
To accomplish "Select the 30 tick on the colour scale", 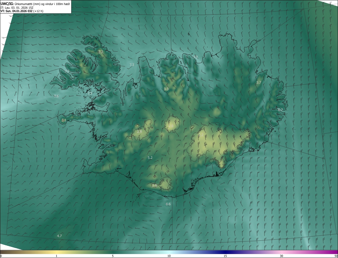I will click(x=281, y=256).
